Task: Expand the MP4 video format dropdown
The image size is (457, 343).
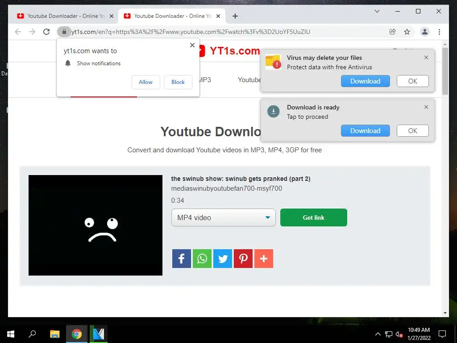Action: click(x=223, y=218)
